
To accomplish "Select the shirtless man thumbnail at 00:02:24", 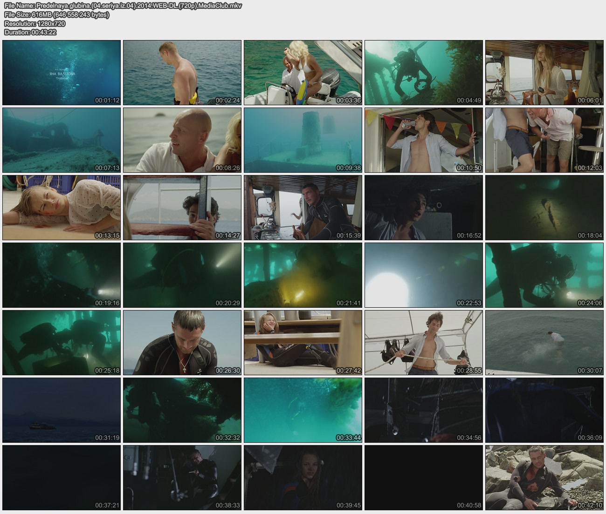I will click(x=182, y=73).
